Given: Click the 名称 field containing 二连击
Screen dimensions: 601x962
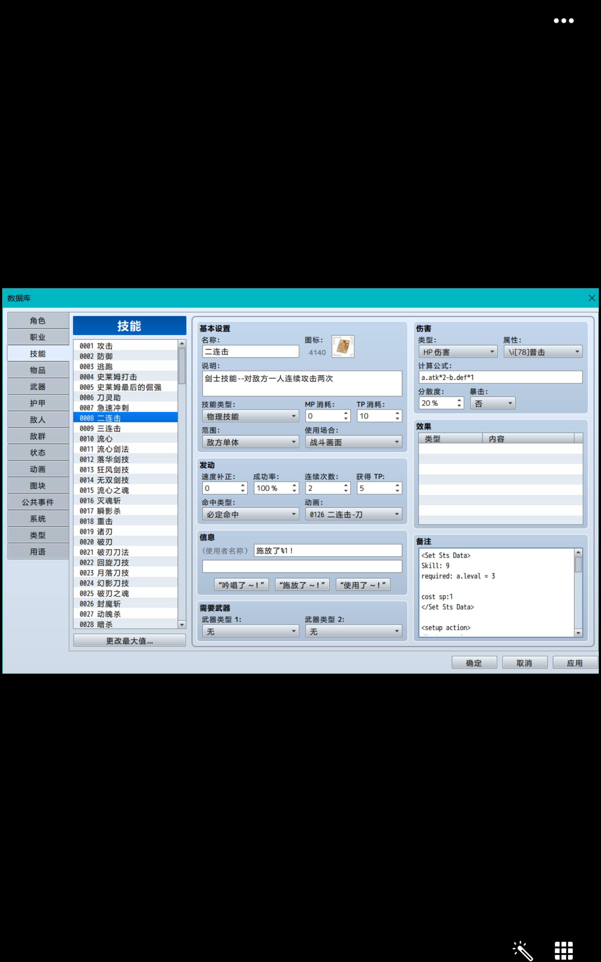Looking at the screenshot, I should [251, 351].
